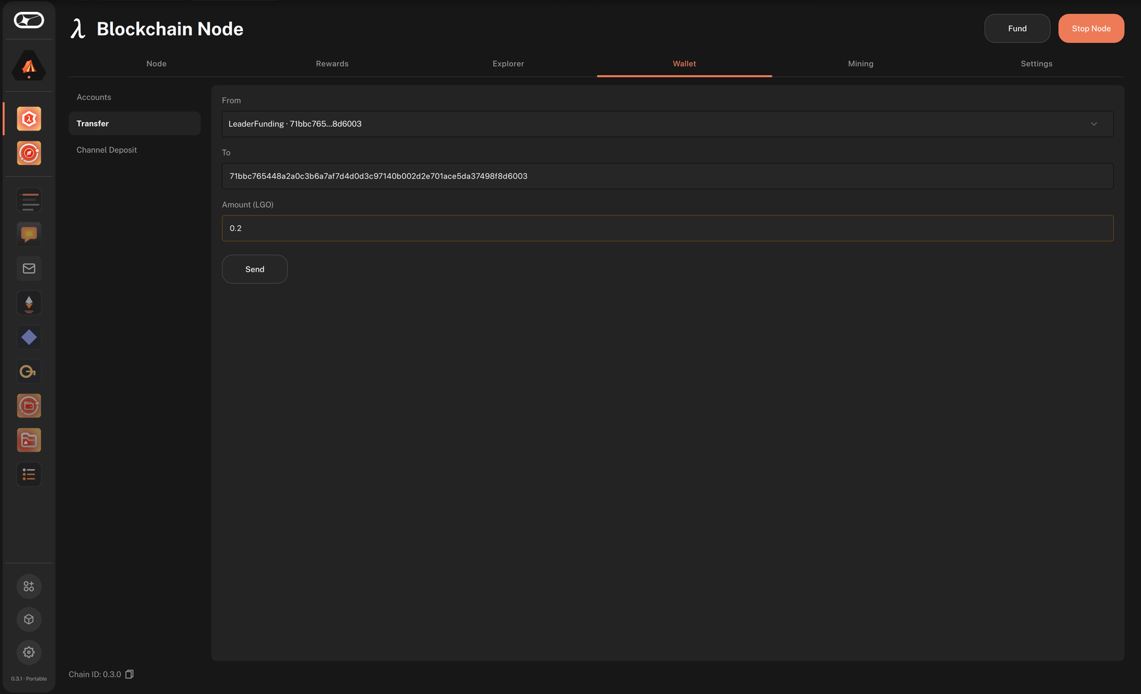Open the bulleted checklist app icon
Screen dimensions: 1141x694
click(x=29, y=474)
